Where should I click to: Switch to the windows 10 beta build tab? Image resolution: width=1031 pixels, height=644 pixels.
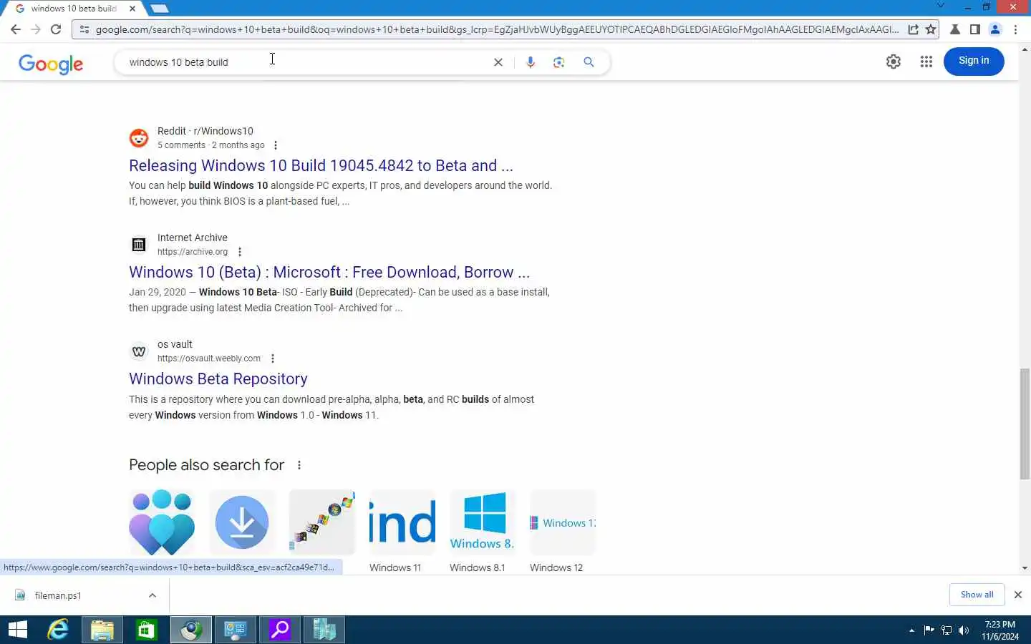coord(74,9)
